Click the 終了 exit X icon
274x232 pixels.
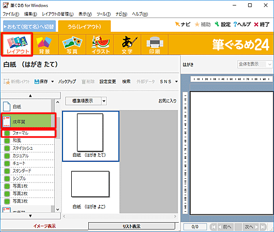[261, 24]
